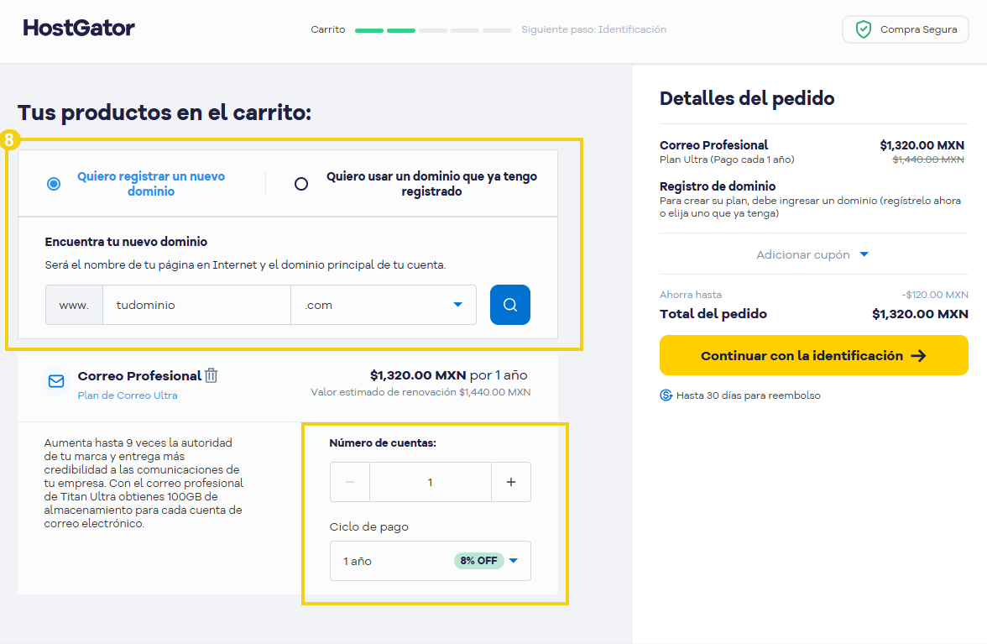Click Hasta 30 días para reembolso text
The width and height of the screenshot is (987, 644).
[x=749, y=395]
